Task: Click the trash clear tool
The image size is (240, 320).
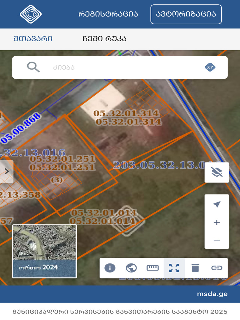Action: [x=195, y=268]
